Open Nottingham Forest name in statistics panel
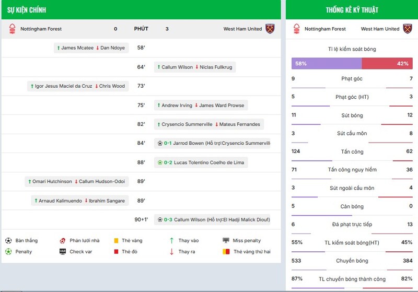This screenshot has width=418, height=292. (x=325, y=29)
